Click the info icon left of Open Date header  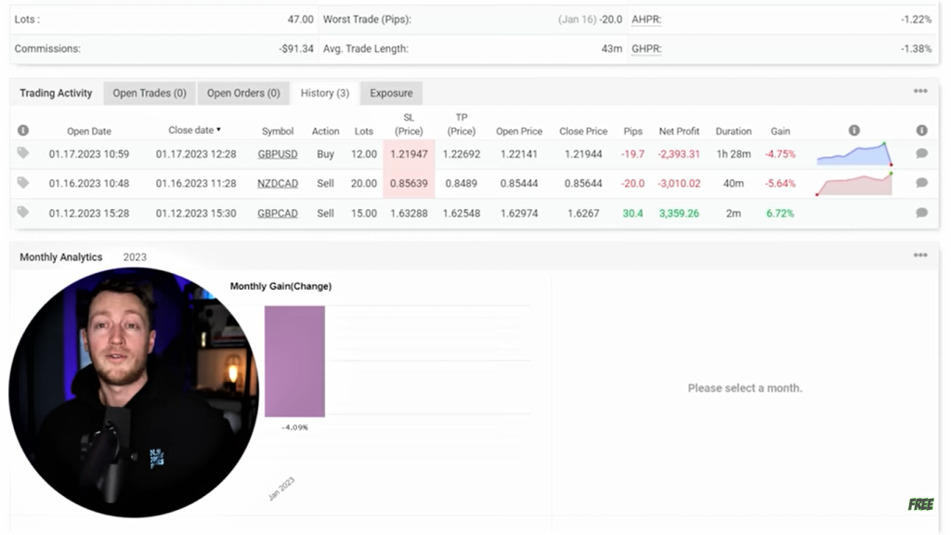[23, 131]
